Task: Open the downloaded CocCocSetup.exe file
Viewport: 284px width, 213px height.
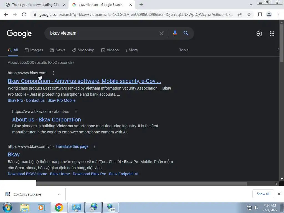Action: click(x=27, y=194)
